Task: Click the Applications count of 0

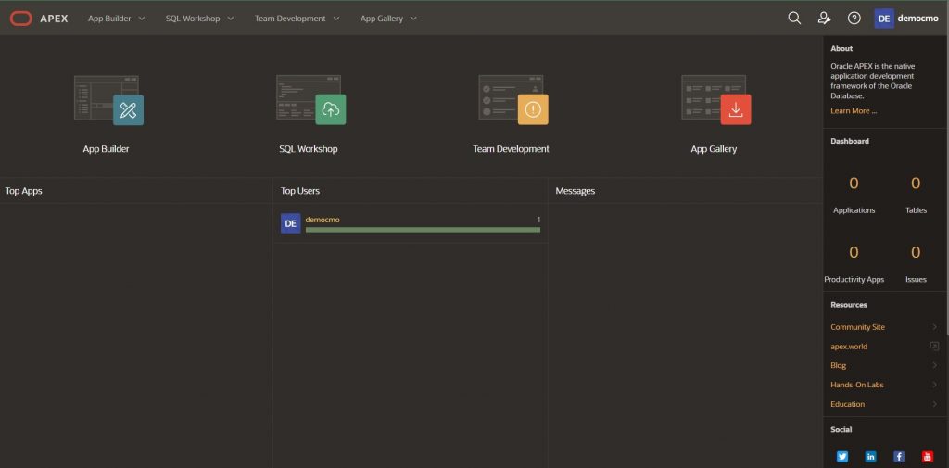Action: 854,183
